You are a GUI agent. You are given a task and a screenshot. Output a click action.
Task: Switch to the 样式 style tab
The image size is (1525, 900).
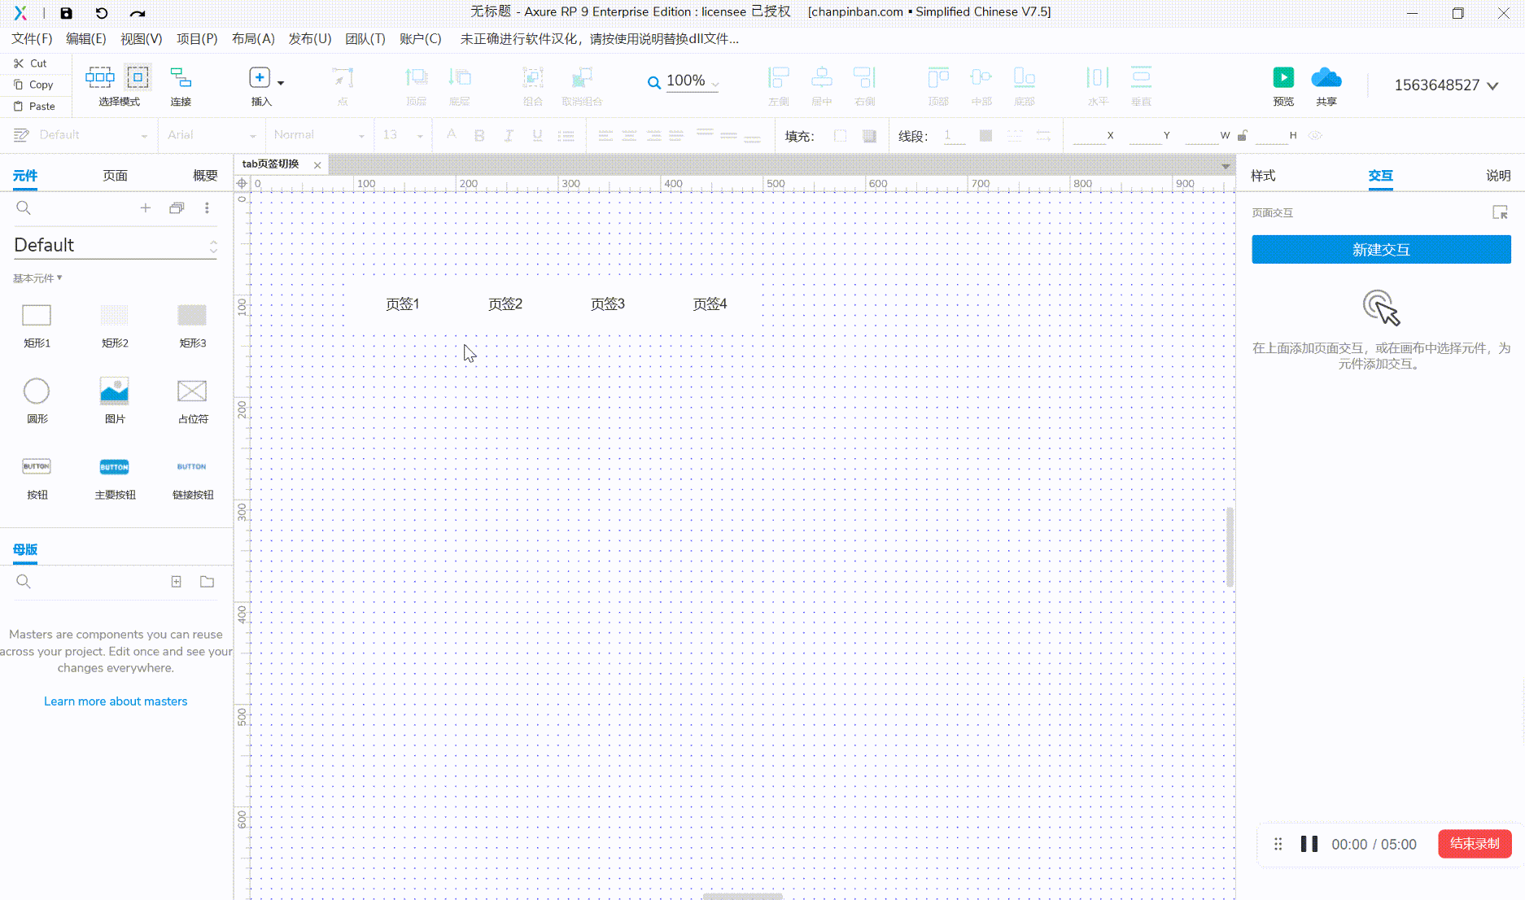click(1263, 176)
